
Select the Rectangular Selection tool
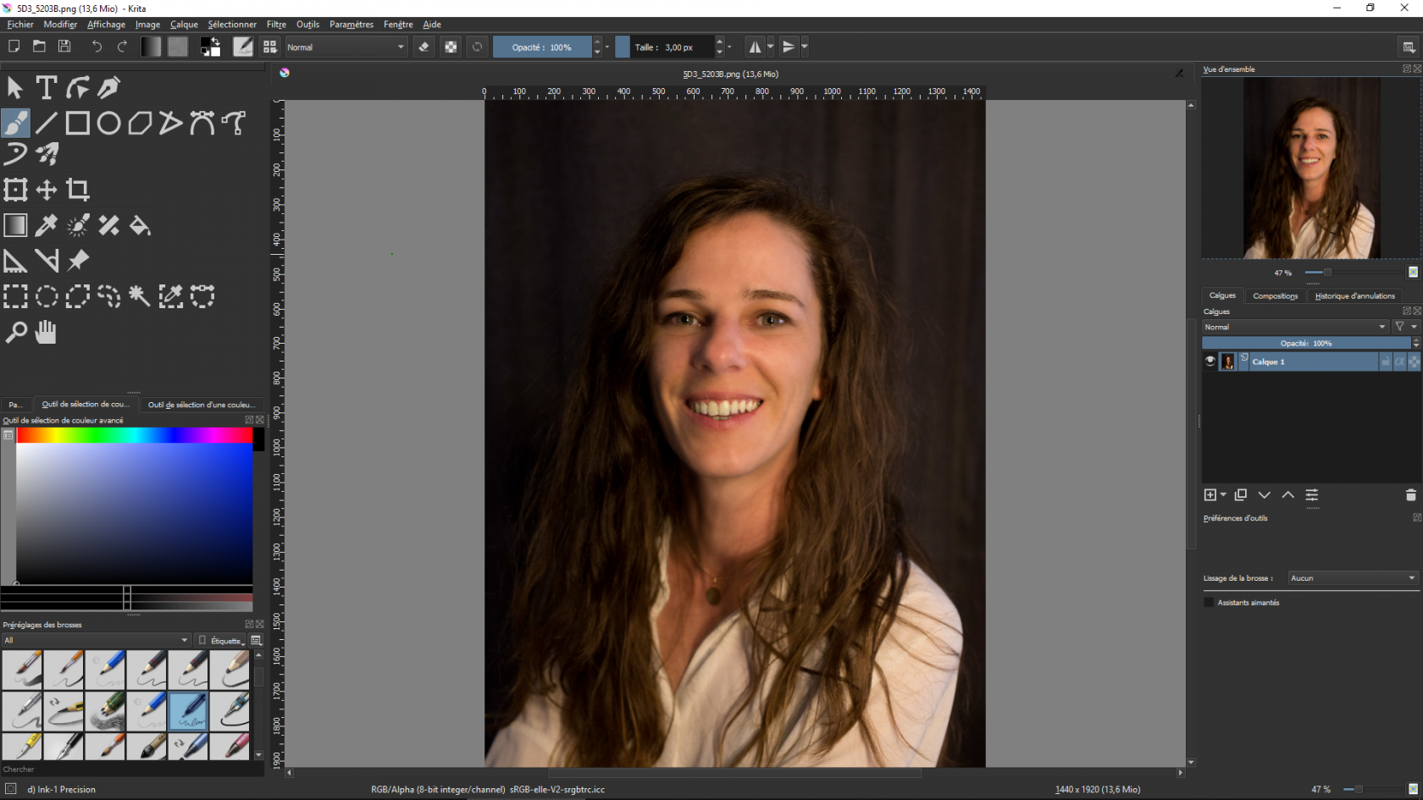(15, 296)
